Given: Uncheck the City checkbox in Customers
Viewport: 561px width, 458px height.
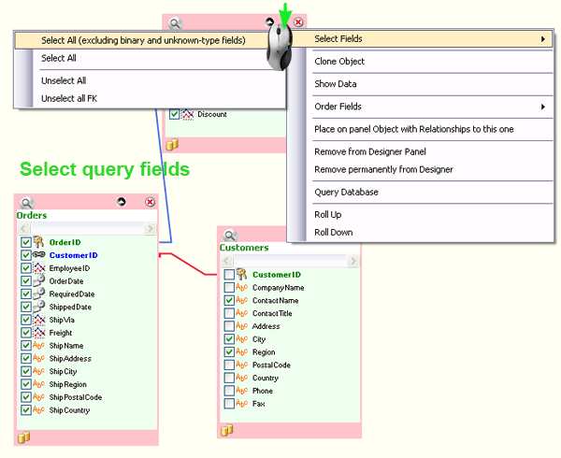Looking at the screenshot, I should (x=229, y=339).
